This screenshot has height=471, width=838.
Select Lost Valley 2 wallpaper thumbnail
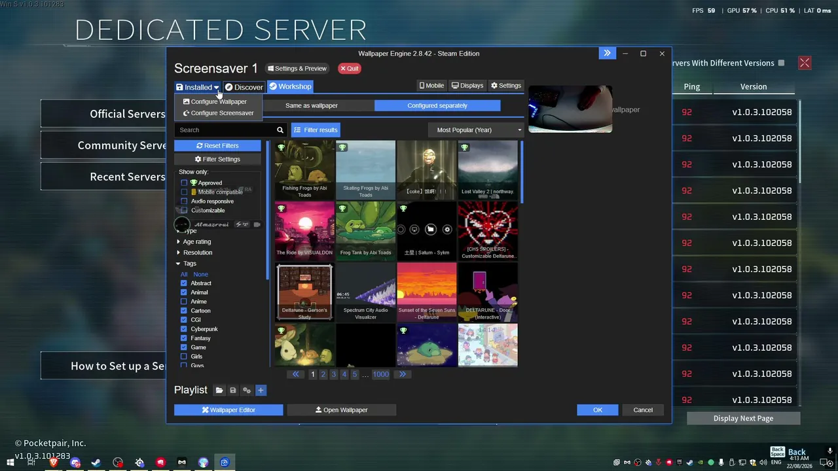488,170
